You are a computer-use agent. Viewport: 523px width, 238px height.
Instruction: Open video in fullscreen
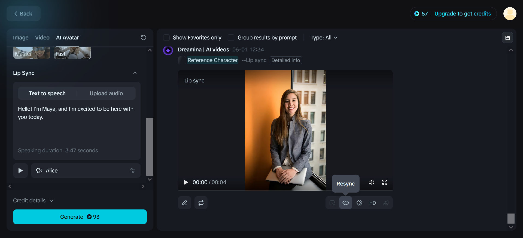385,182
